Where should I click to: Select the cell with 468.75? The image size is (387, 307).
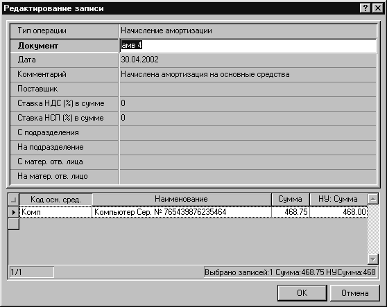coord(291,212)
